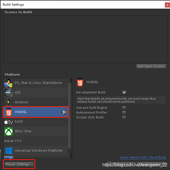Click the platform list scrollbar thumb
This screenshot has height=170, width=170.
pyautogui.click(x=70, y=116)
